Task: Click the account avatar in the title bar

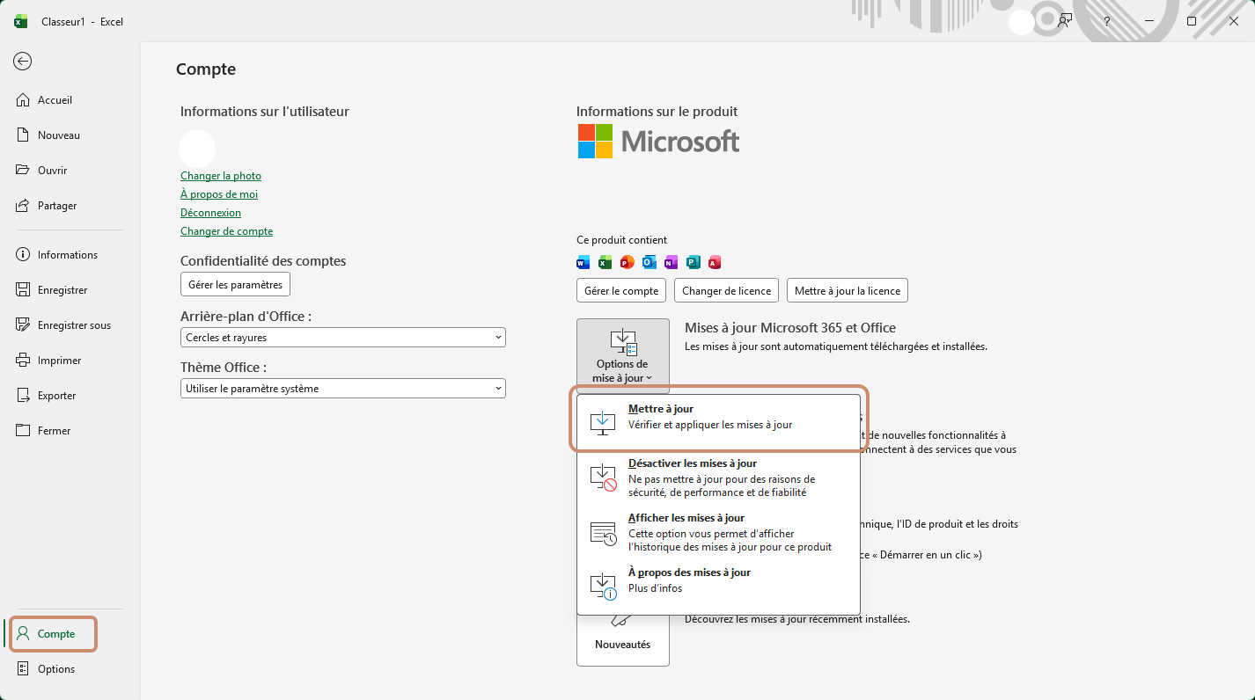Action: click(x=1021, y=21)
